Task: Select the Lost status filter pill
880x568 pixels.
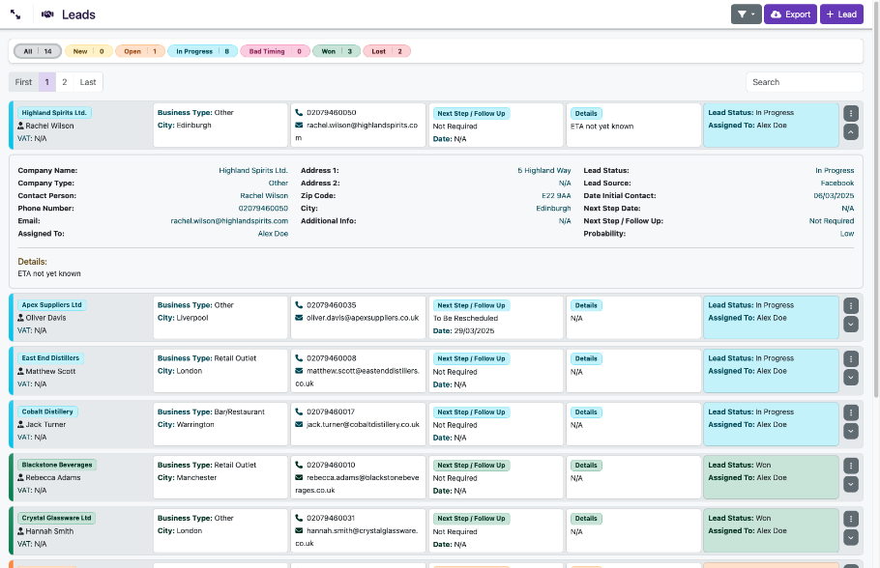Action: (x=388, y=51)
